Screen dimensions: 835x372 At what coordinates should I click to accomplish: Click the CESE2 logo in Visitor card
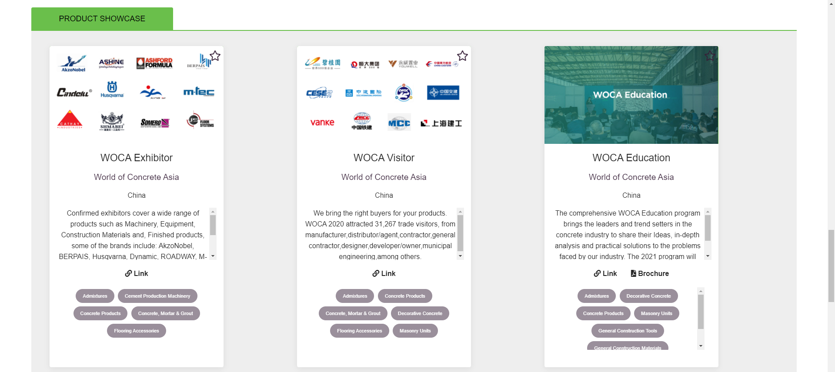(x=319, y=93)
